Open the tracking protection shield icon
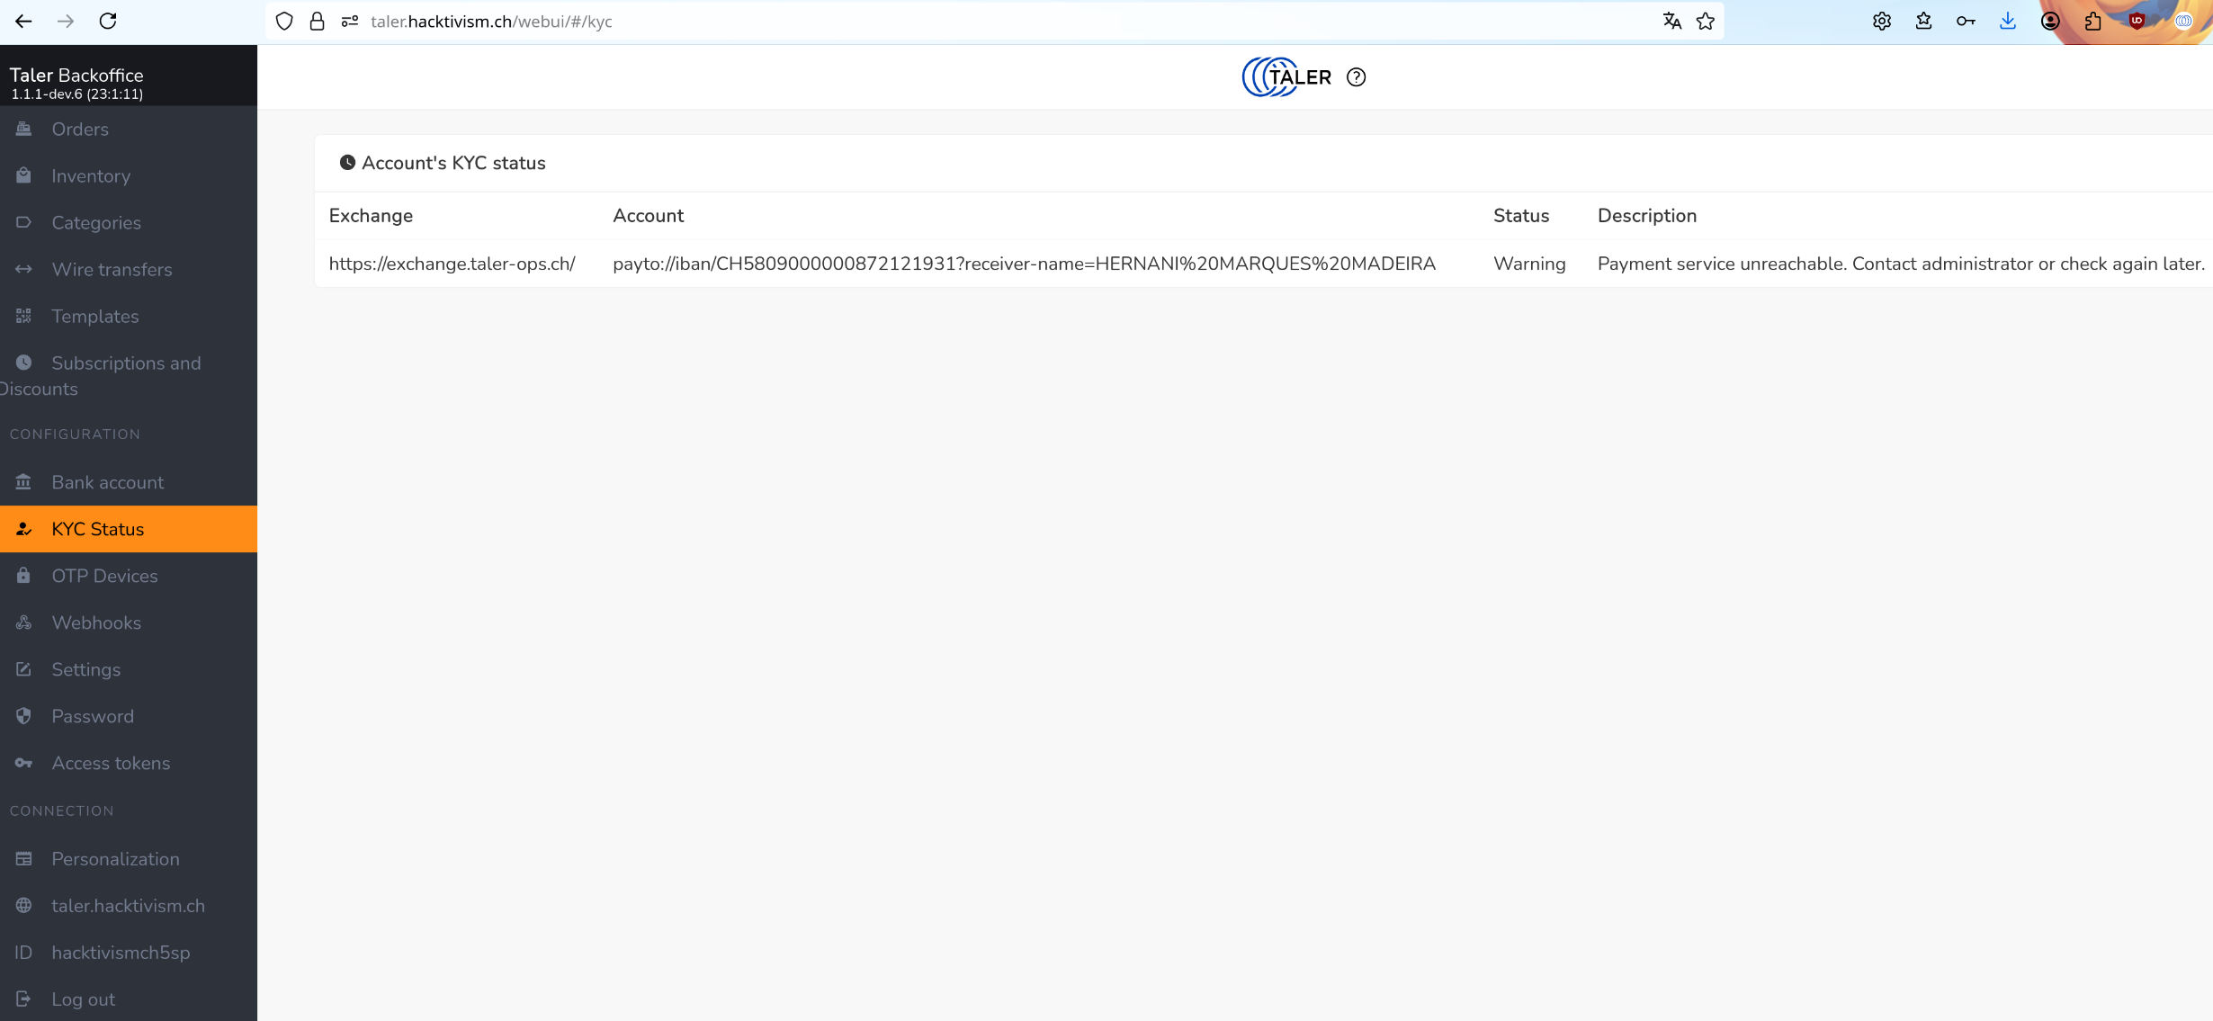The height and width of the screenshot is (1021, 2213). coord(284,22)
